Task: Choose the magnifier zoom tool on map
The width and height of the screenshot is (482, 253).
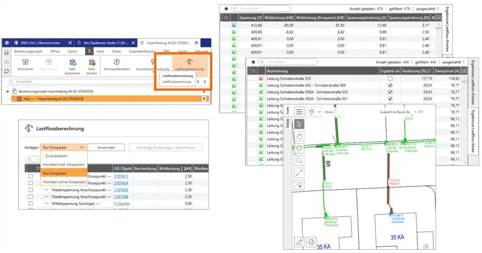Action: coord(299,160)
